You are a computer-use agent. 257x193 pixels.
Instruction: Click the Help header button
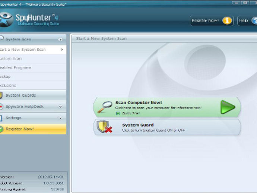(247, 20)
